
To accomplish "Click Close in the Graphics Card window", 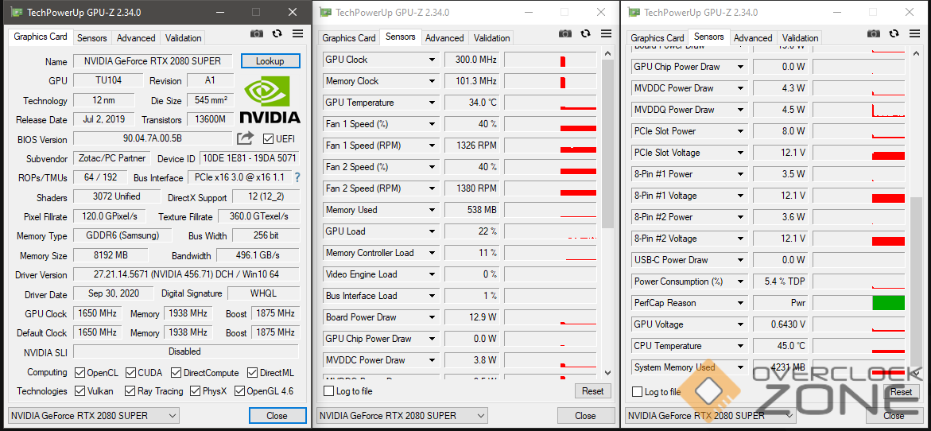I will coord(277,416).
